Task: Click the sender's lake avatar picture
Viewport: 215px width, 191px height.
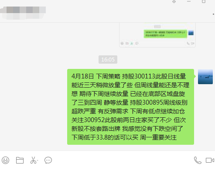Action: (x=205, y=77)
